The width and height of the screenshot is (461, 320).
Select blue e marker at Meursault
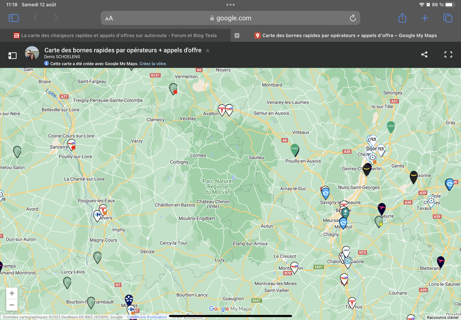pyautogui.click(x=343, y=223)
